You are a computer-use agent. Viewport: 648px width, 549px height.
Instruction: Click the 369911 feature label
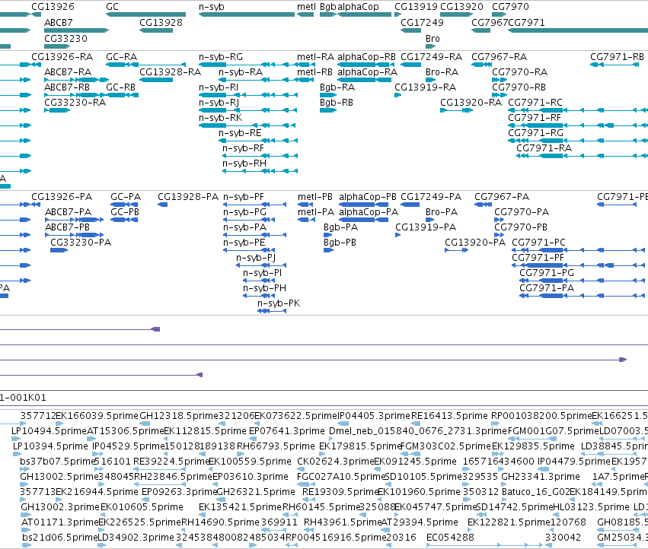[x=279, y=522]
